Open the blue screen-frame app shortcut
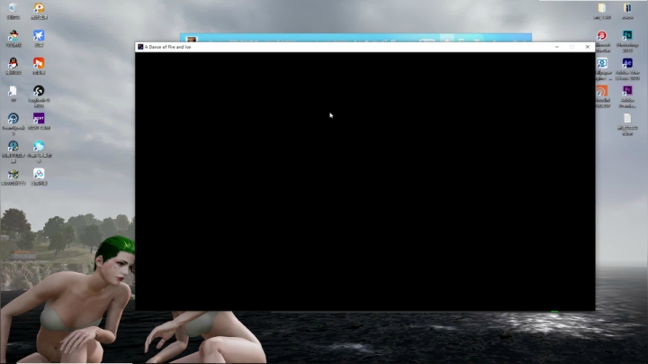Image resolution: width=648 pixels, height=364 pixels. click(x=602, y=63)
